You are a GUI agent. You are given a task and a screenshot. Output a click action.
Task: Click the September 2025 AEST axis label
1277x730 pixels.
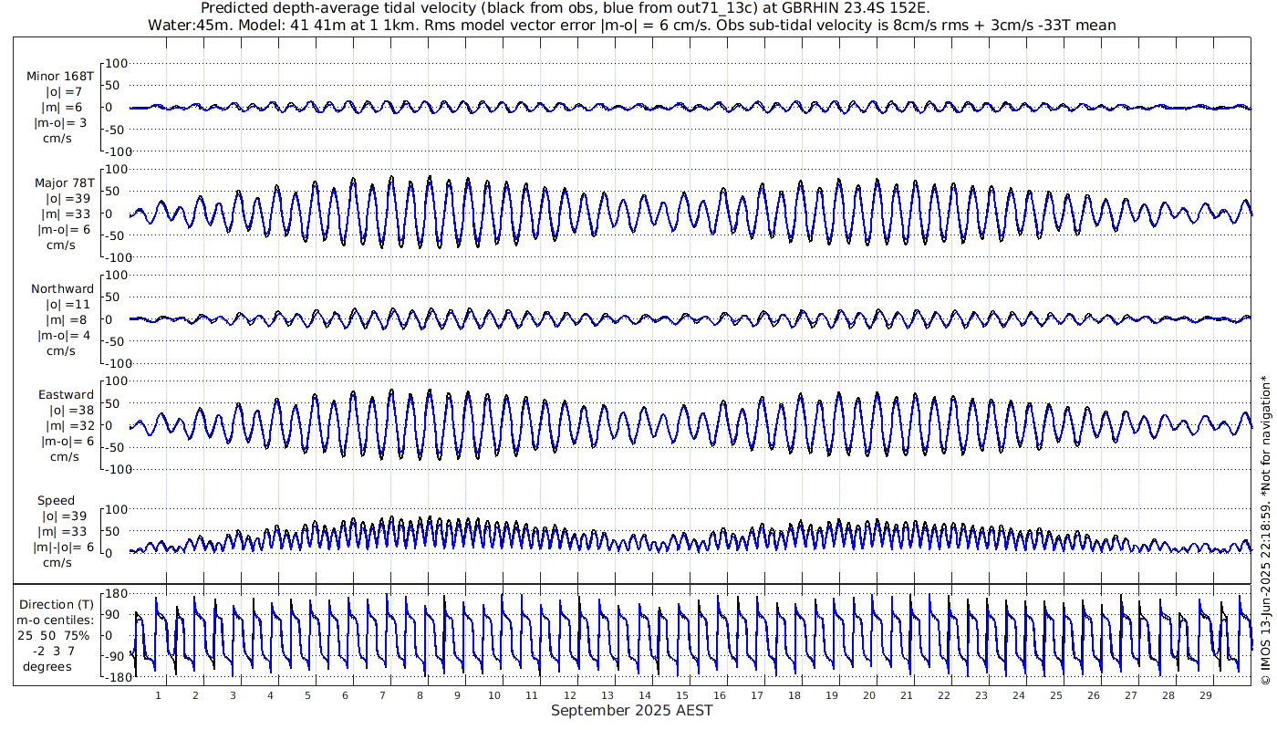631,711
